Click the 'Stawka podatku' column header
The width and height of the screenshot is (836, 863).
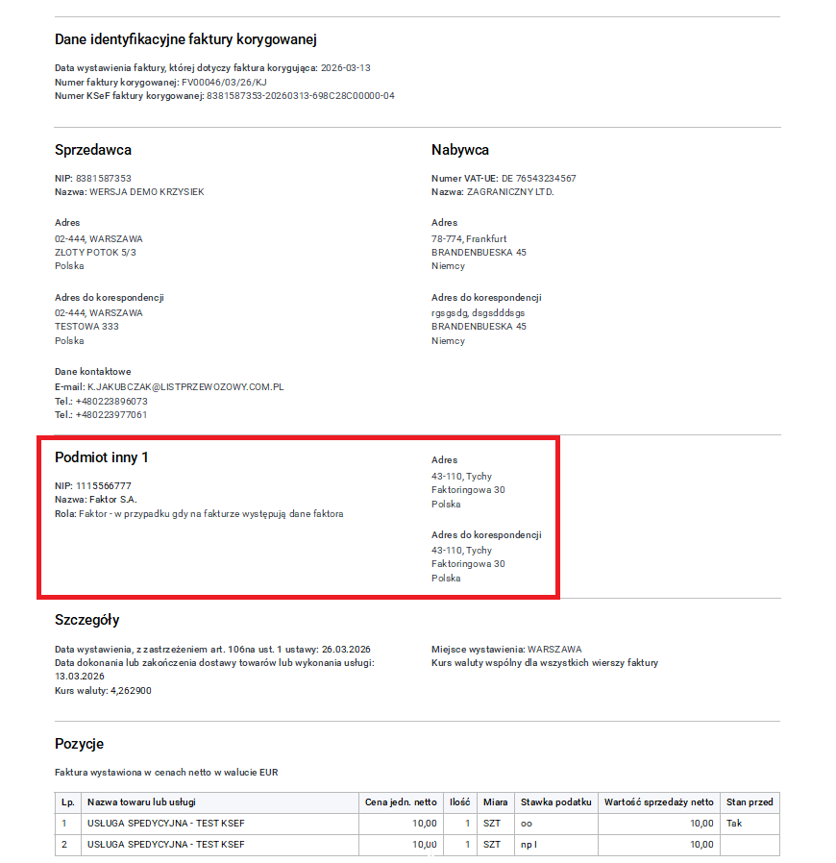(555, 802)
